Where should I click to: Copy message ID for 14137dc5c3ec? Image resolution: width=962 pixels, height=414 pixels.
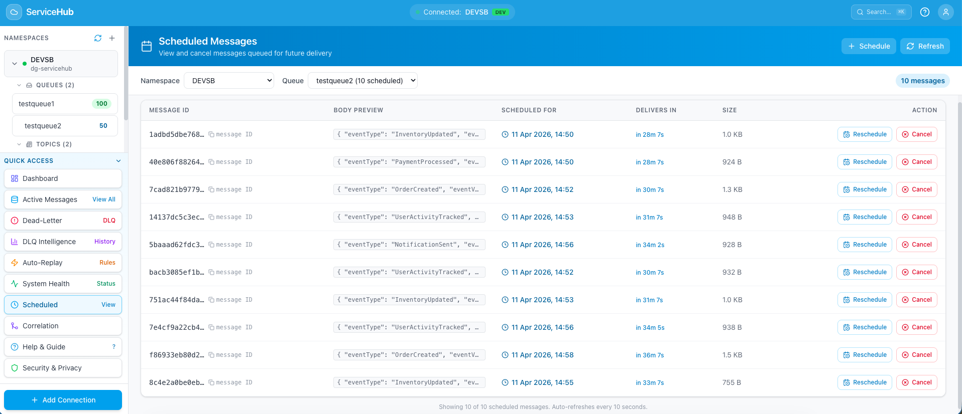[x=211, y=217]
